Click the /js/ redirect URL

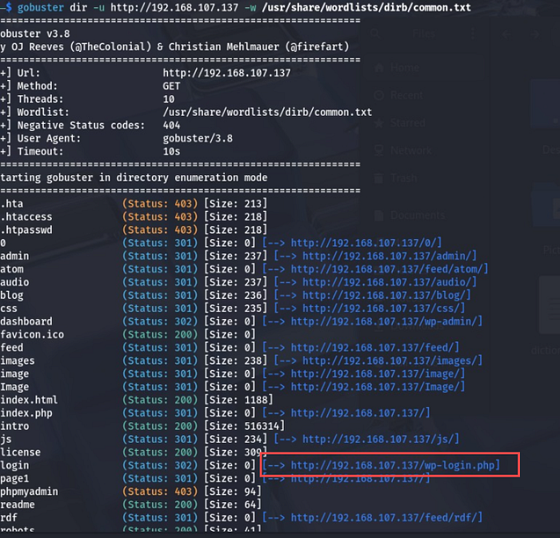(378, 439)
